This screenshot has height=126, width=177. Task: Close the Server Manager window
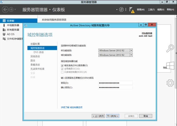(x=173, y=2)
